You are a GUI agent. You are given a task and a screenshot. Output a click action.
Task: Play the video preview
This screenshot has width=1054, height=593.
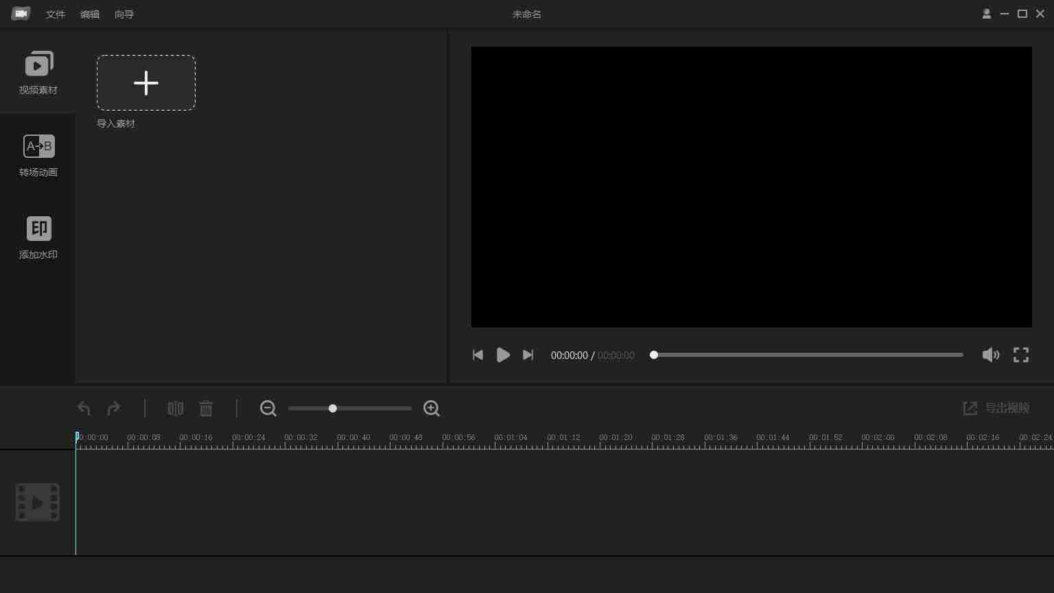[x=503, y=355]
